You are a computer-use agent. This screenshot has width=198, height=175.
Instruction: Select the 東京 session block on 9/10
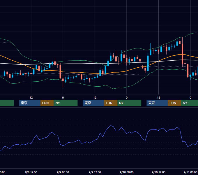click(157, 103)
